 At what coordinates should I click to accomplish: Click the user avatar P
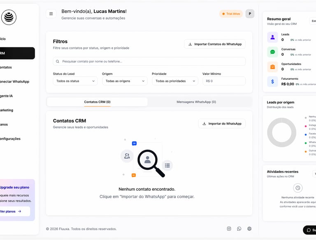250,14
